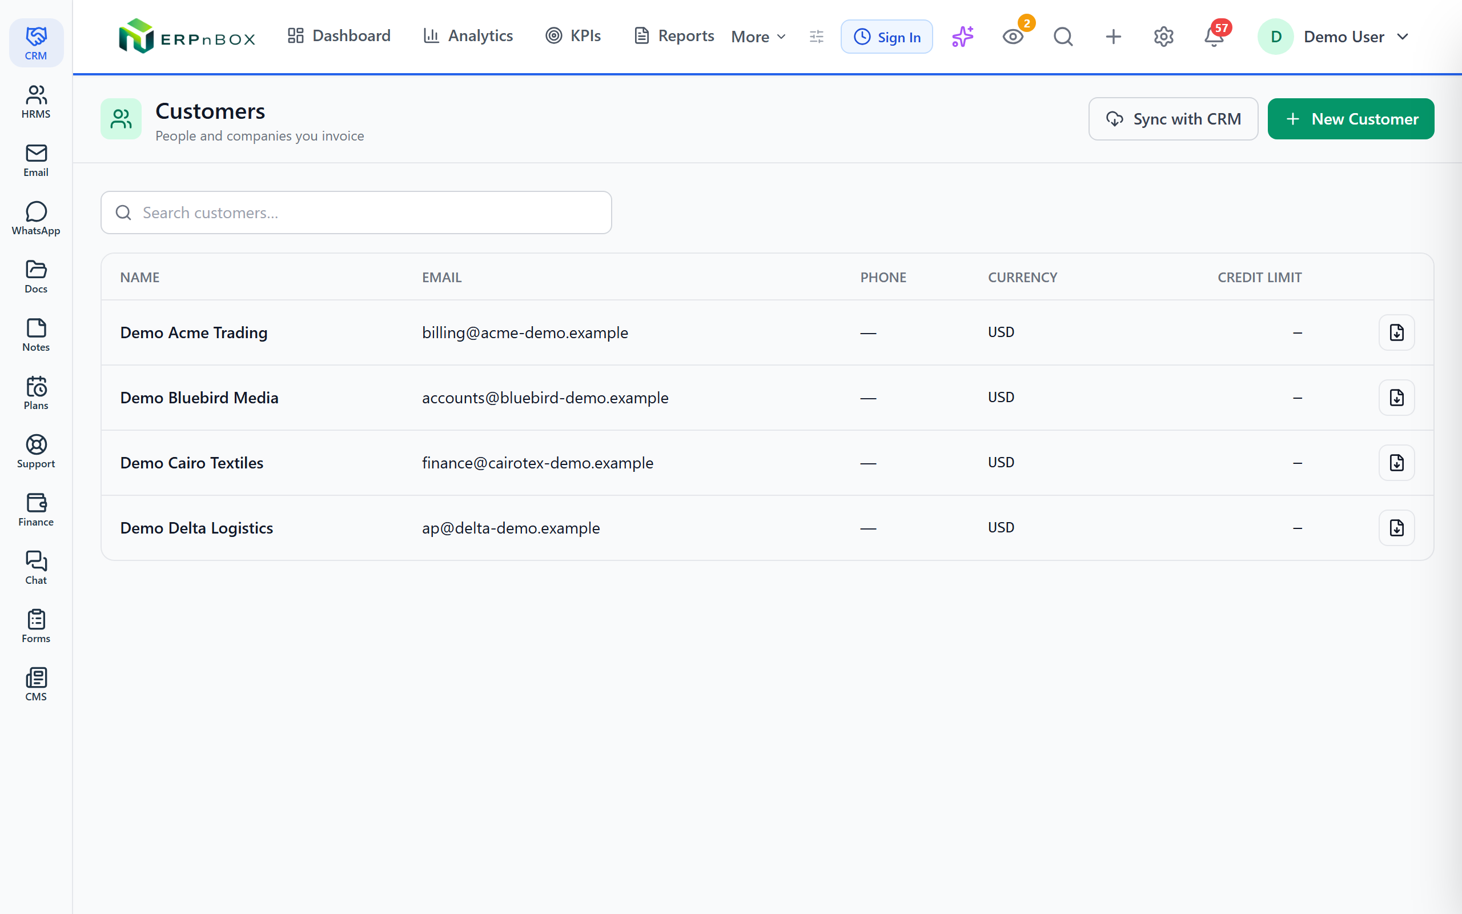Open the Docs module
The height and width of the screenshot is (914, 1462).
(35, 277)
